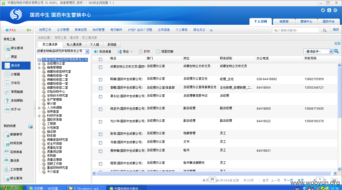
Task: Open the 销售部 space tab
Action: click(284, 22)
